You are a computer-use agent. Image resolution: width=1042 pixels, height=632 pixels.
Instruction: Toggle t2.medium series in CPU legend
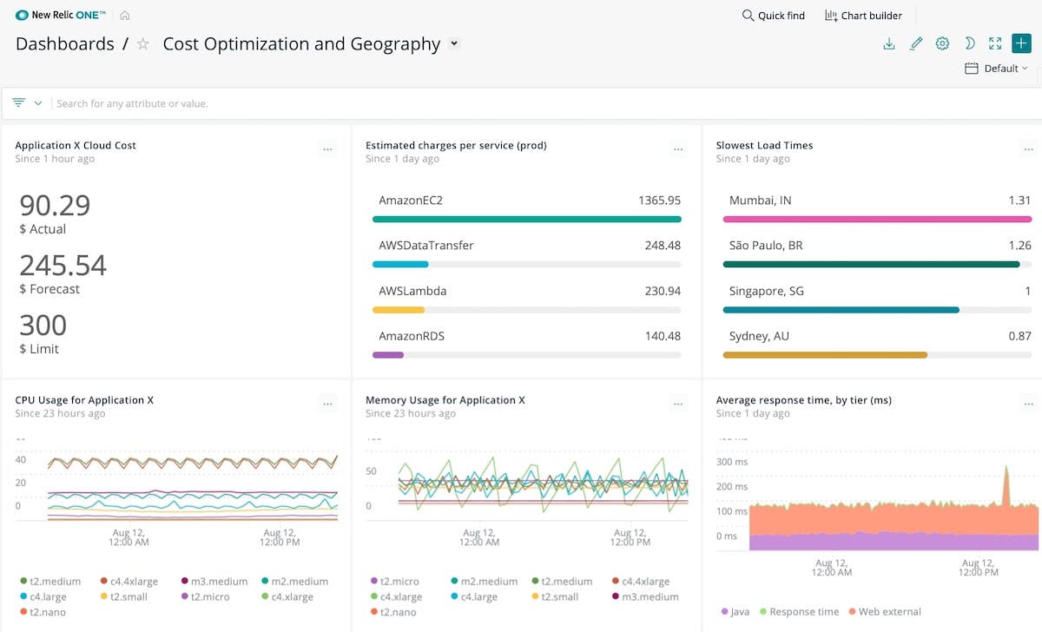(49, 582)
